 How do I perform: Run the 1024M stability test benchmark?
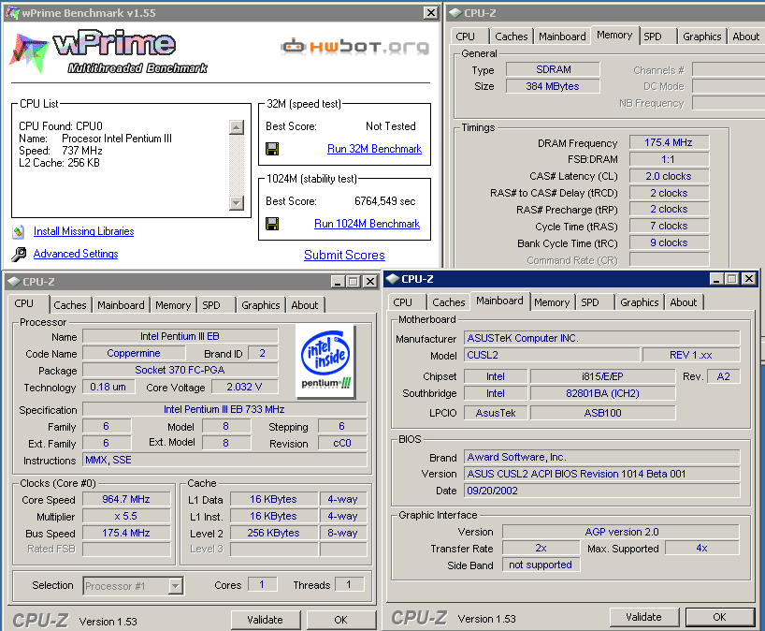click(367, 224)
